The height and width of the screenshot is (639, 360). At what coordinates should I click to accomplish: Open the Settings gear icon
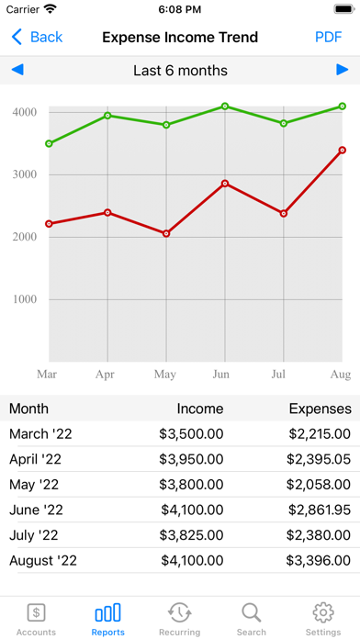[323, 612]
